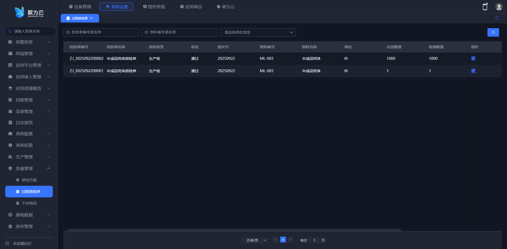The width and height of the screenshot is (507, 249).
Task: Click page 1 pagination button
Action: point(283,240)
